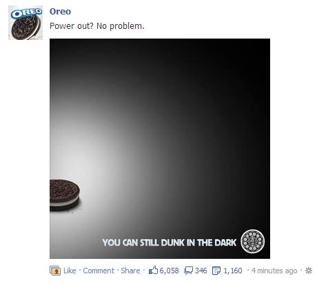Click the 'Power out? No problem.' caption
Screen dimensions: 317x285
pyautogui.click(x=97, y=26)
